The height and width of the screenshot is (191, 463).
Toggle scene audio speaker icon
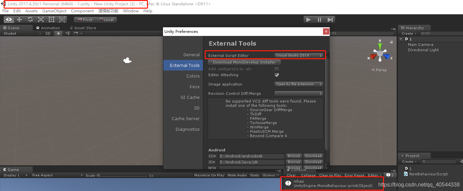67,33
